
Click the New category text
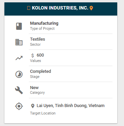34,88
